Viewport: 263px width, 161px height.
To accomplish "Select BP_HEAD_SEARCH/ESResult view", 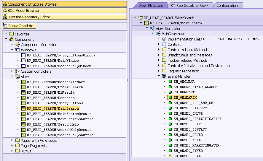I will (51, 92).
